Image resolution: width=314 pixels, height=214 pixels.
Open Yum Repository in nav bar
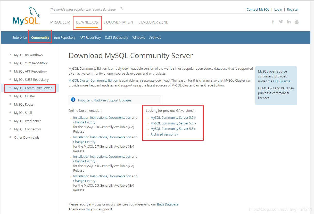pyautogui.click(x=64, y=38)
